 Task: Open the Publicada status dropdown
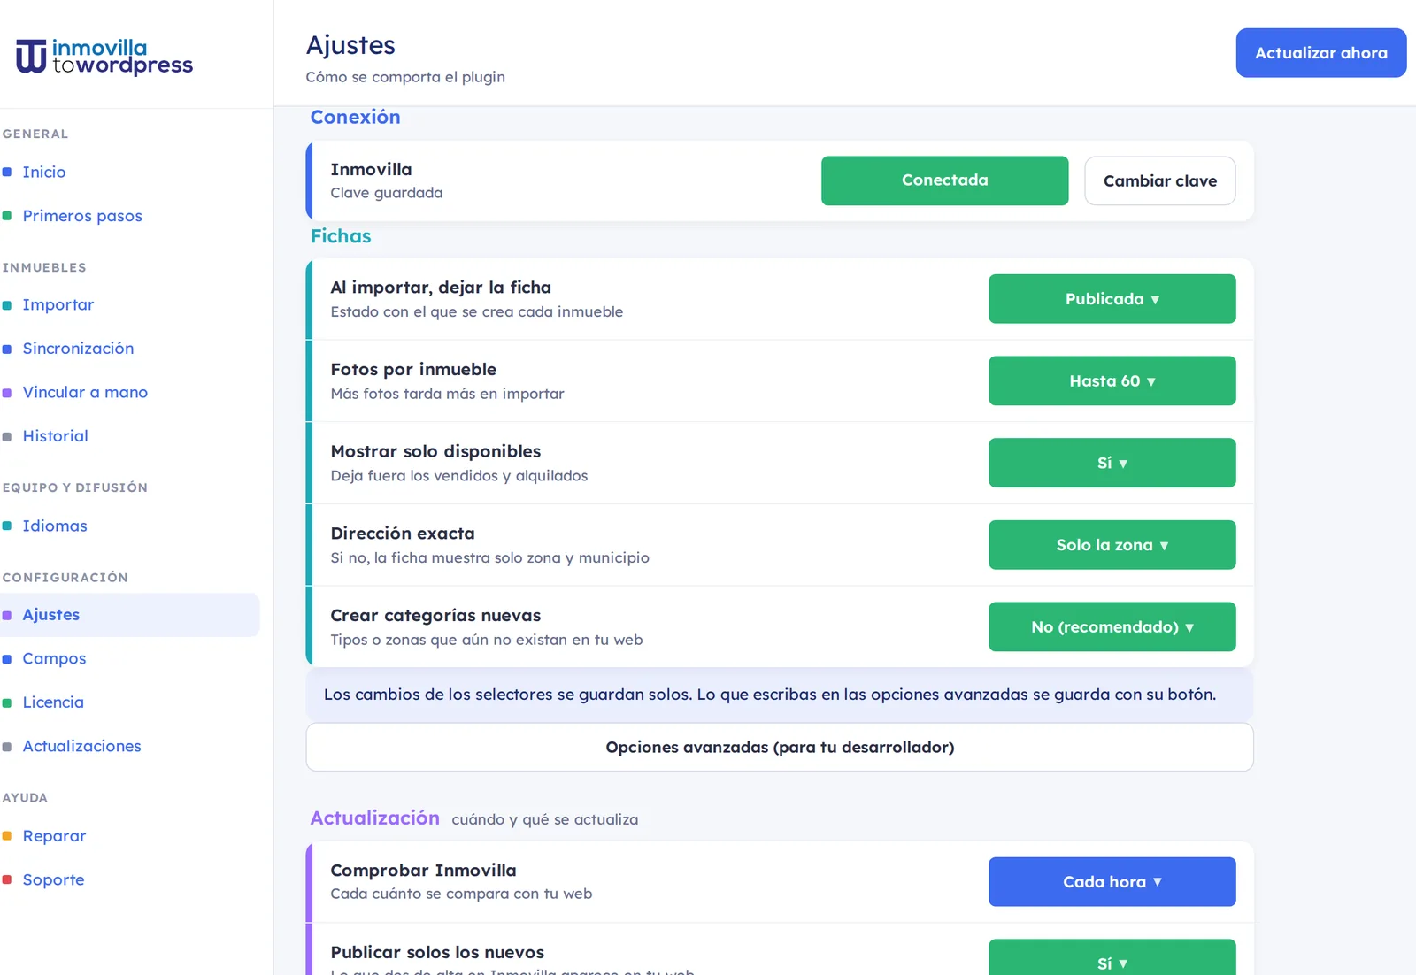[x=1112, y=299]
